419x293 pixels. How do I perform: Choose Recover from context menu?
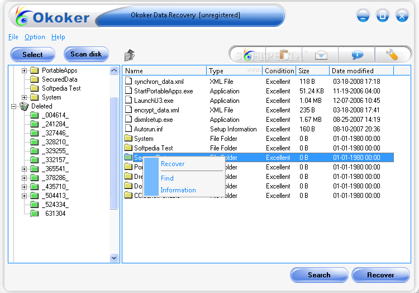point(173,164)
